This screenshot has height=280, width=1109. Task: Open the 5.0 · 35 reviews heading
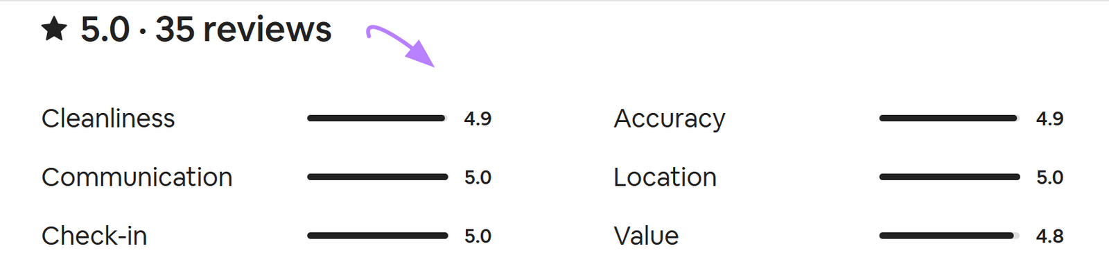[x=206, y=29]
